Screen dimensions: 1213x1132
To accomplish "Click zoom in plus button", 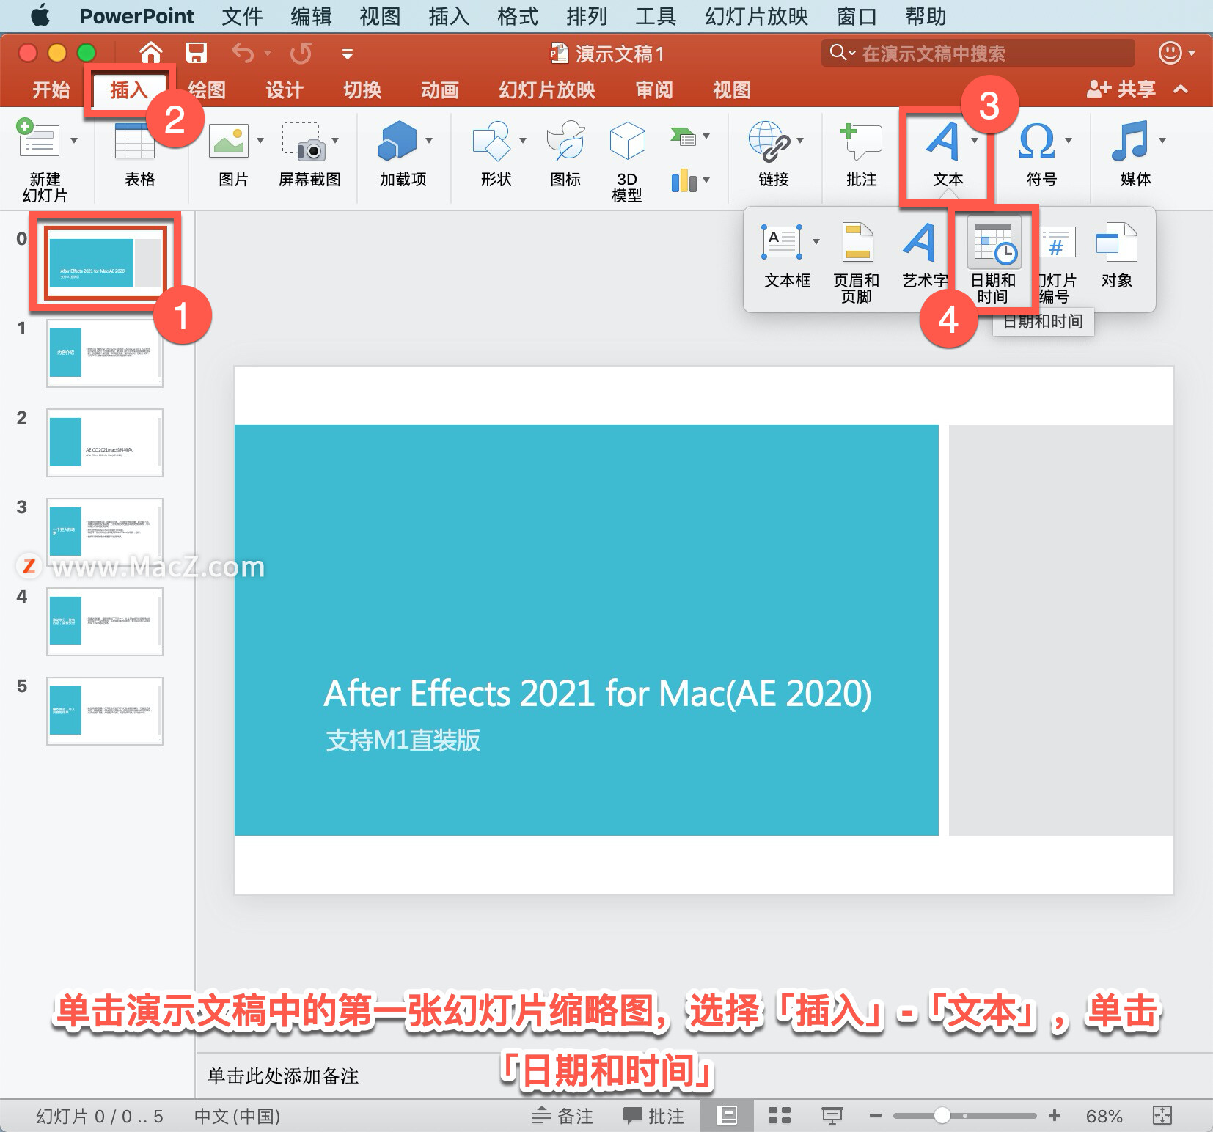I will [x=1055, y=1116].
